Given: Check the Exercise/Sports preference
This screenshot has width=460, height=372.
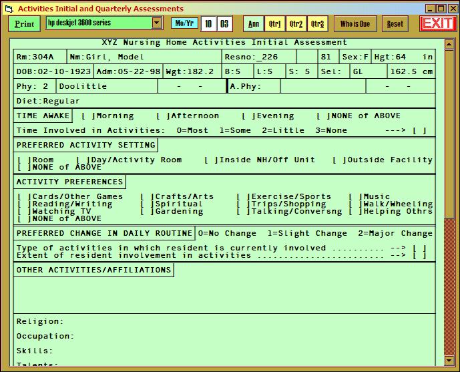Looking at the screenshot, I should 244,196.
